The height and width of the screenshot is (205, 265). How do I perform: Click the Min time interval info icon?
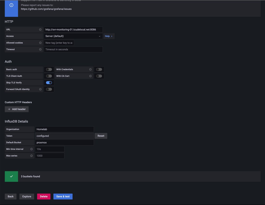tap(32, 149)
